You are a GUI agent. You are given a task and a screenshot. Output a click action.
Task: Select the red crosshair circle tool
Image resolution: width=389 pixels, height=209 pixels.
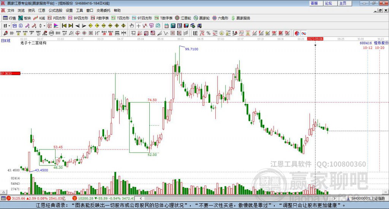77,33
